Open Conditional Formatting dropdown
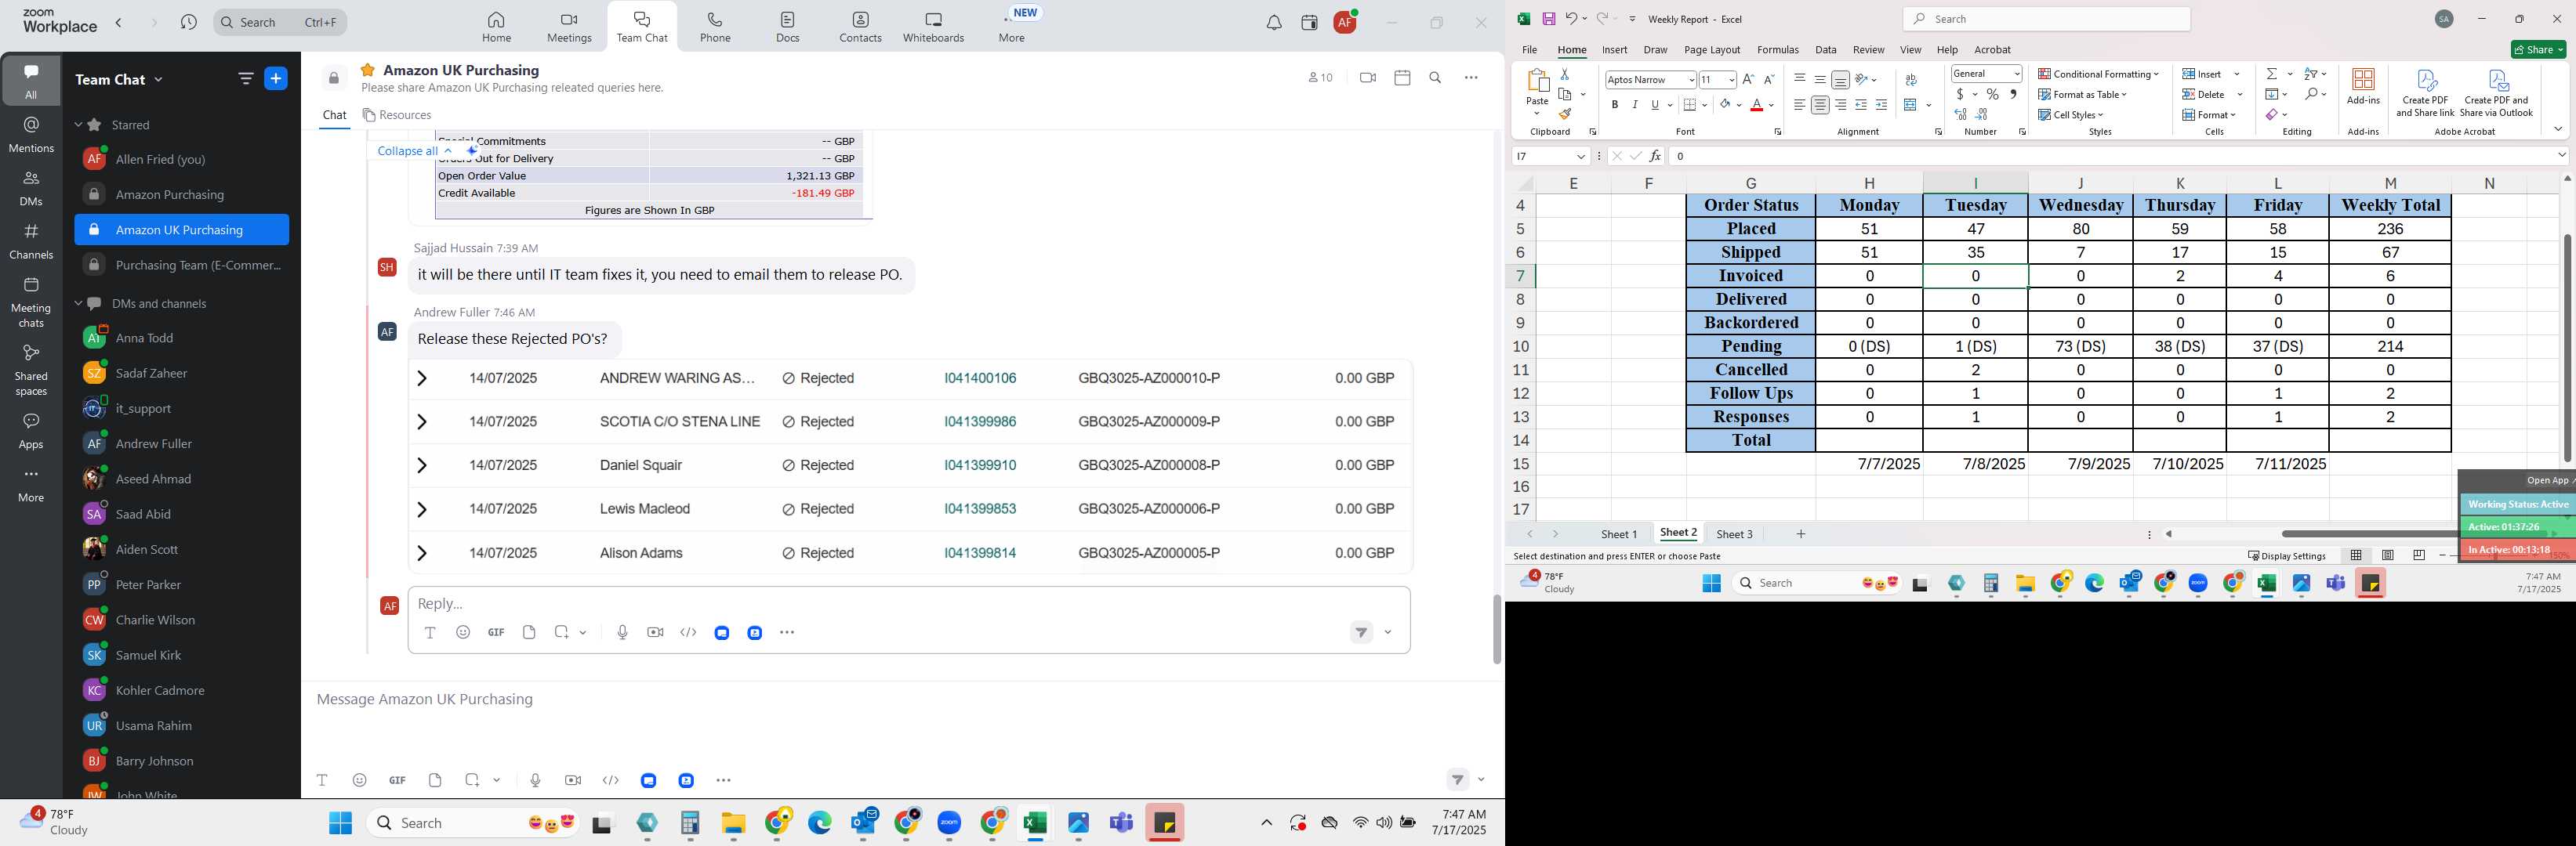Image resolution: width=2576 pixels, height=846 pixels. point(2098,74)
